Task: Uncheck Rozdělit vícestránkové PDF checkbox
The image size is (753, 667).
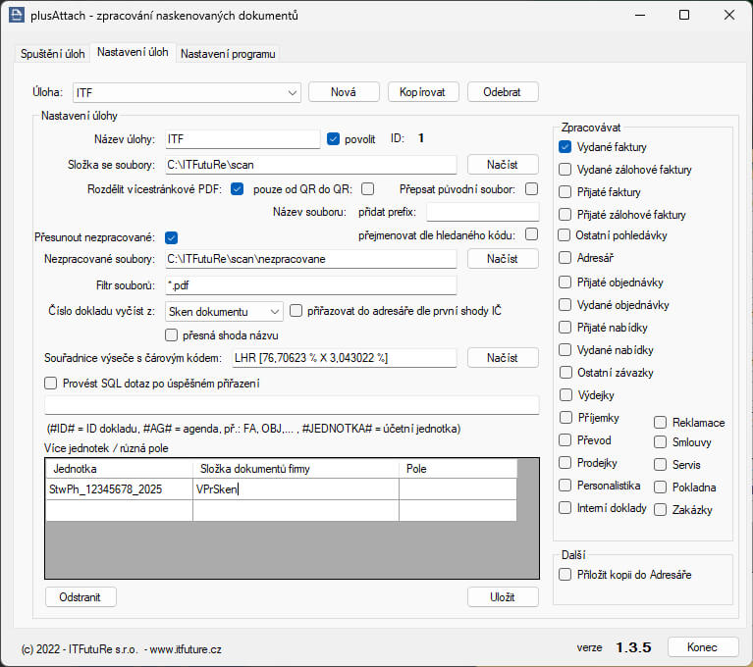Action: click(x=237, y=189)
